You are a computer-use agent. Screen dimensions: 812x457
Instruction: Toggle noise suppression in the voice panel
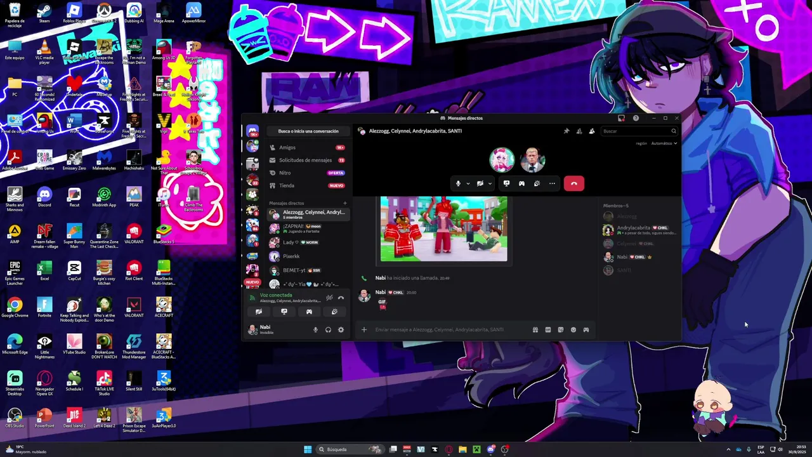click(329, 298)
